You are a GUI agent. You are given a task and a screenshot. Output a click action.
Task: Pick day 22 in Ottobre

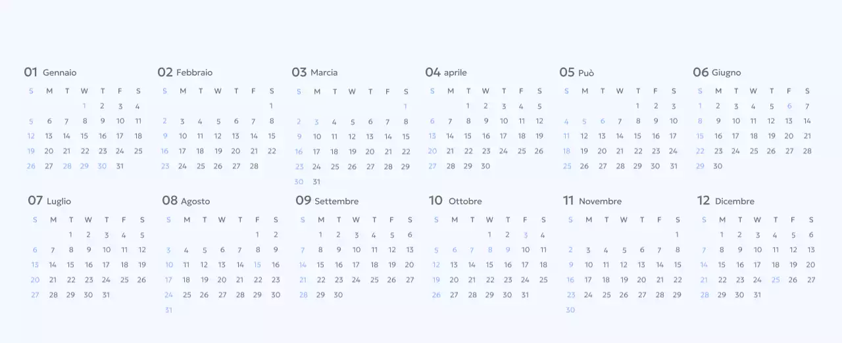point(489,280)
